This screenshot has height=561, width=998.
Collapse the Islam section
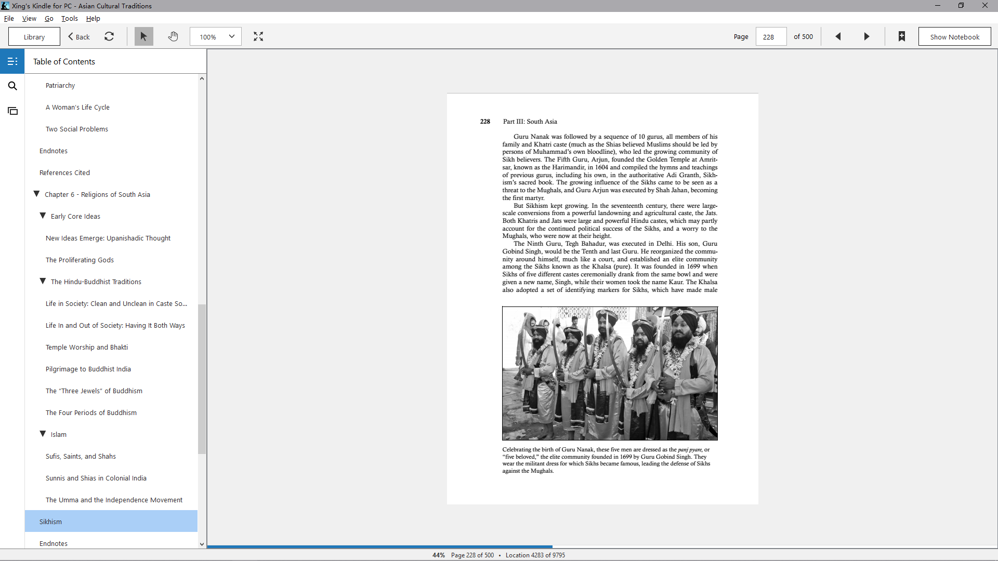point(43,434)
